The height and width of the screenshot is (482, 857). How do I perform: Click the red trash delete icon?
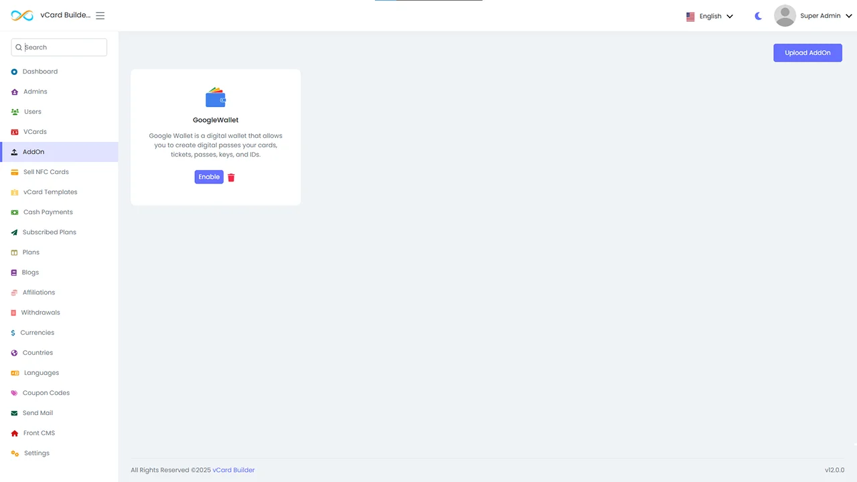(x=231, y=177)
